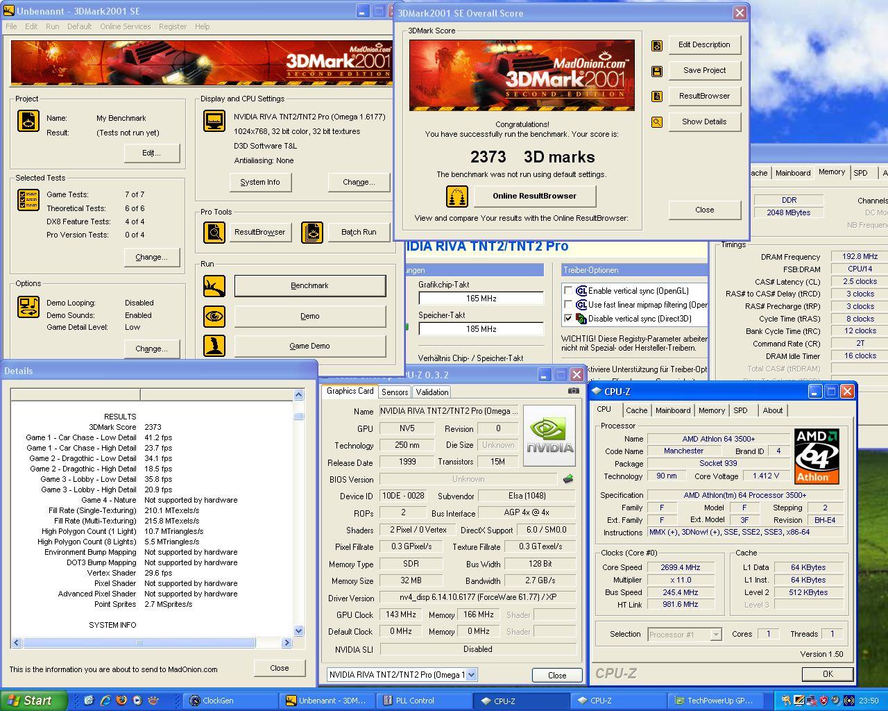
Task: Click the Details vertical scrollbar down arrow
Action: (298, 631)
